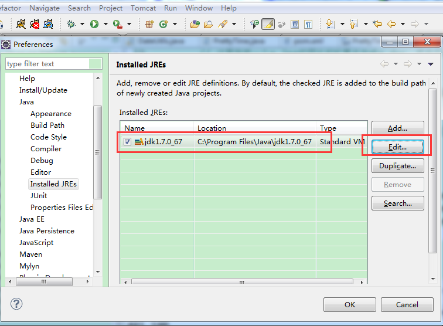Open the toolbar Back history dropdown
Screen dimensions: 443x326
[403, 24]
